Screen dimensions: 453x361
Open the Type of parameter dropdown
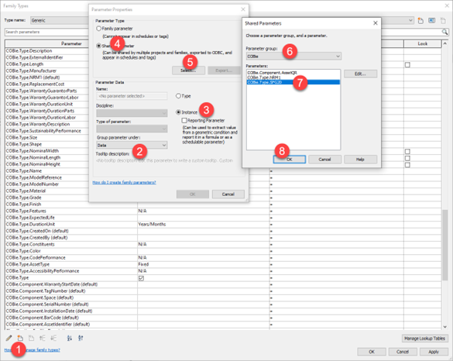(x=132, y=129)
